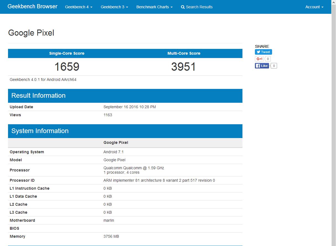336x246 pixels.
Task: Select the upload date September 16 2016 value
Action: coord(130,107)
